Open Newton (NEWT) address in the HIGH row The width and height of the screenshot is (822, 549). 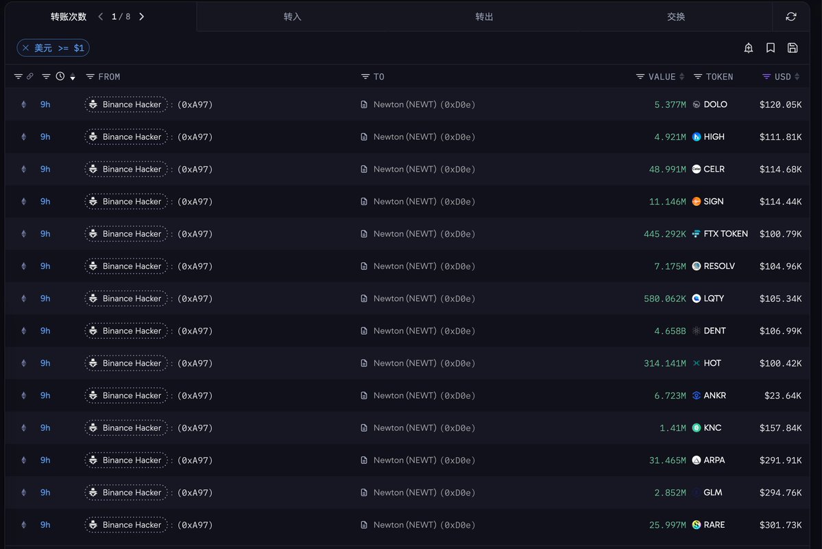[424, 137]
